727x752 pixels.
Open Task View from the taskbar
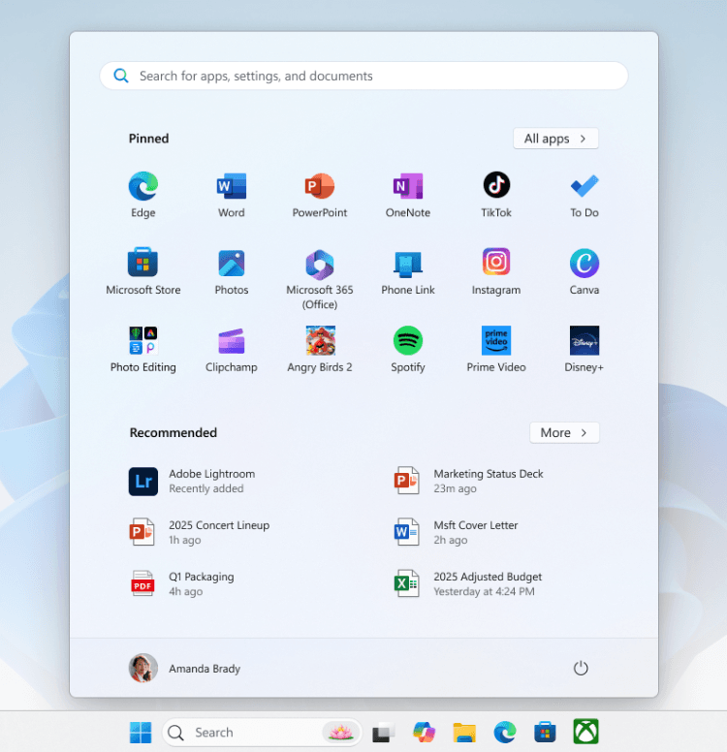click(384, 733)
